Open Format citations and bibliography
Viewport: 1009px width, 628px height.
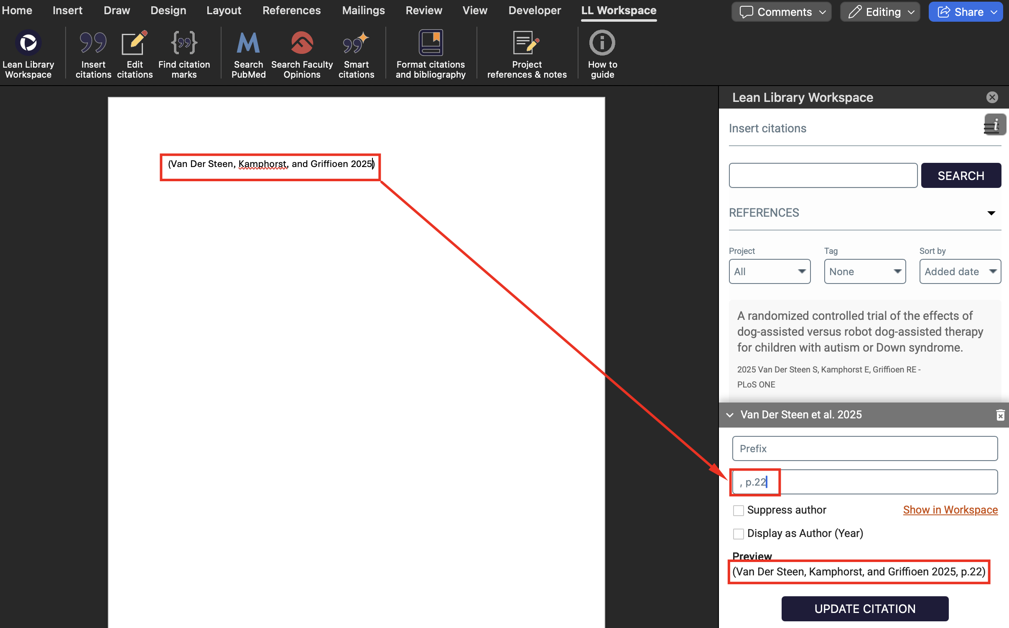pyautogui.click(x=431, y=43)
